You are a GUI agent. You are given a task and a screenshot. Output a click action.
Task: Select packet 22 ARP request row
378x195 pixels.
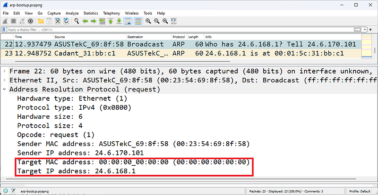[181, 44]
